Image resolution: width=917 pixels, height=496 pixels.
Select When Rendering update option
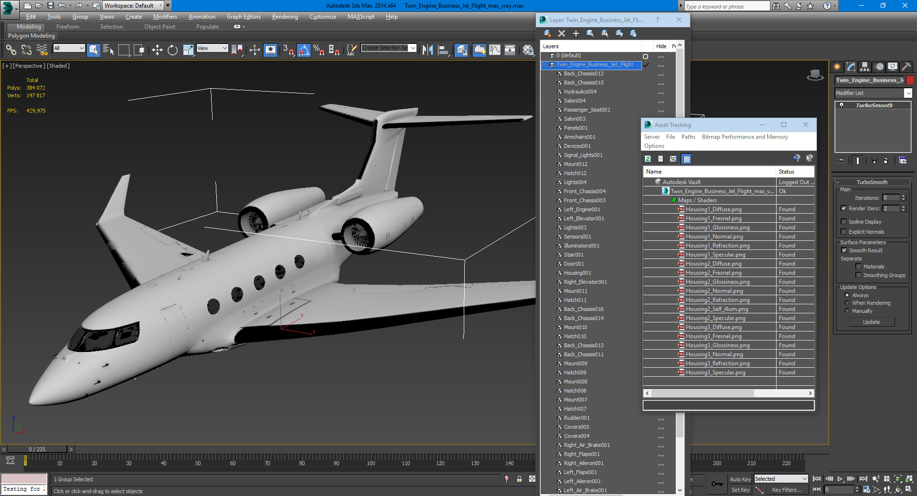point(847,303)
